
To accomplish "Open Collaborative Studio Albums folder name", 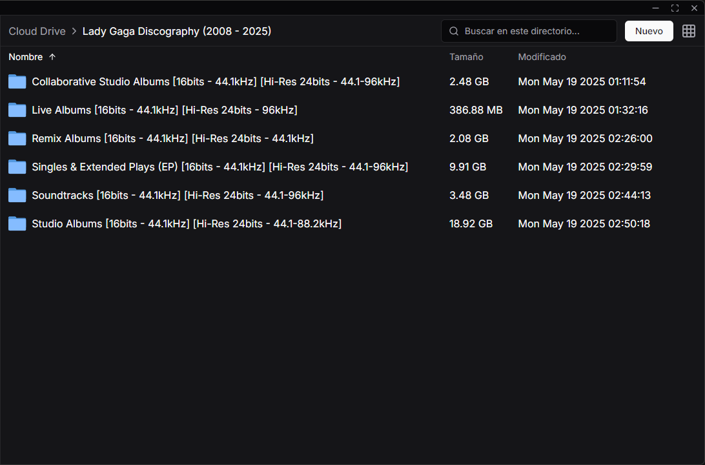I will point(216,82).
